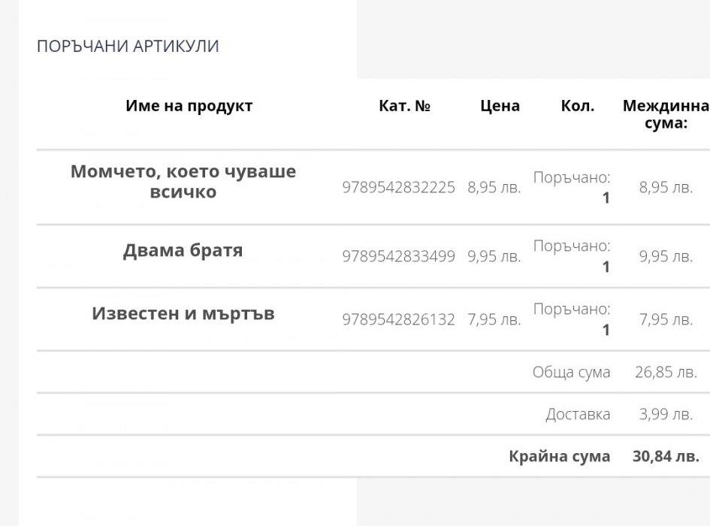Click the 7,95 лв. price in the Цена column
The height and width of the screenshot is (526, 710).
click(494, 320)
